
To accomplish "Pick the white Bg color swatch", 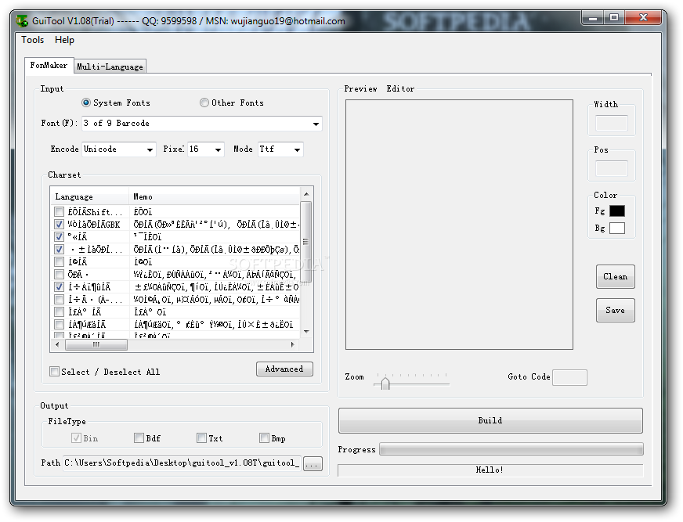I will click(616, 228).
